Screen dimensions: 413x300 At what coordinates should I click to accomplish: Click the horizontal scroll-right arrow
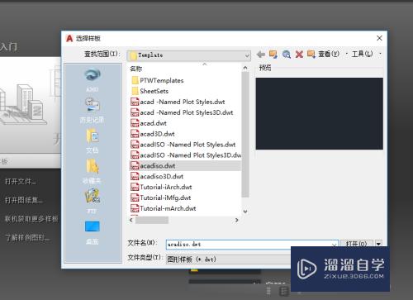[x=236, y=220]
